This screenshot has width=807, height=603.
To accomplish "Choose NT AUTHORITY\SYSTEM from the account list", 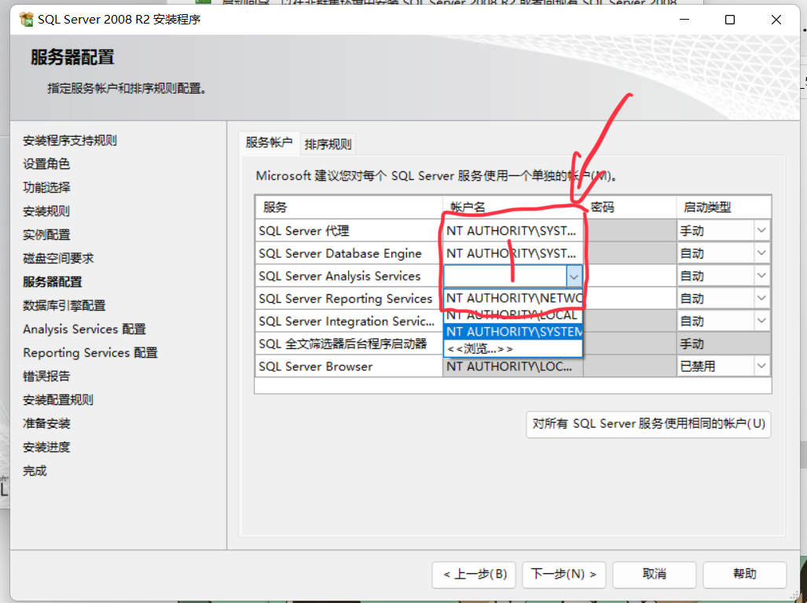I will 513,332.
